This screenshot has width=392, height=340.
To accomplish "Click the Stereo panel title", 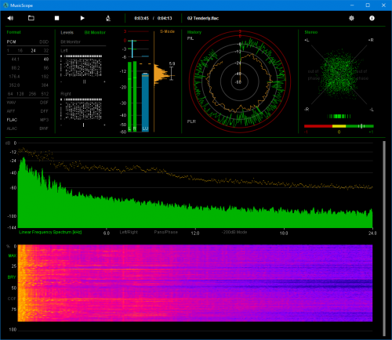I will click(x=311, y=32).
